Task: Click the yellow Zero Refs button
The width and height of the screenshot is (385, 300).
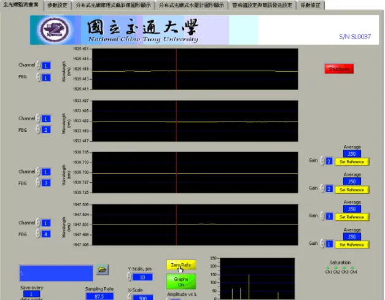Action: point(181,265)
